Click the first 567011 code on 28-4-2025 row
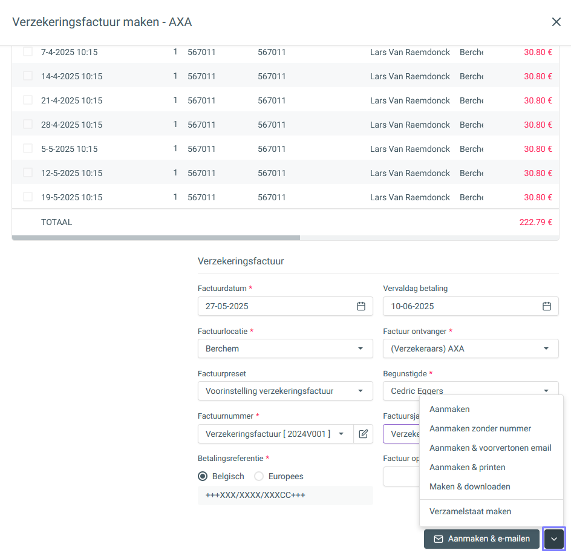Image resolution: width=571 pixels, height=556 pixels. [201, 125]
